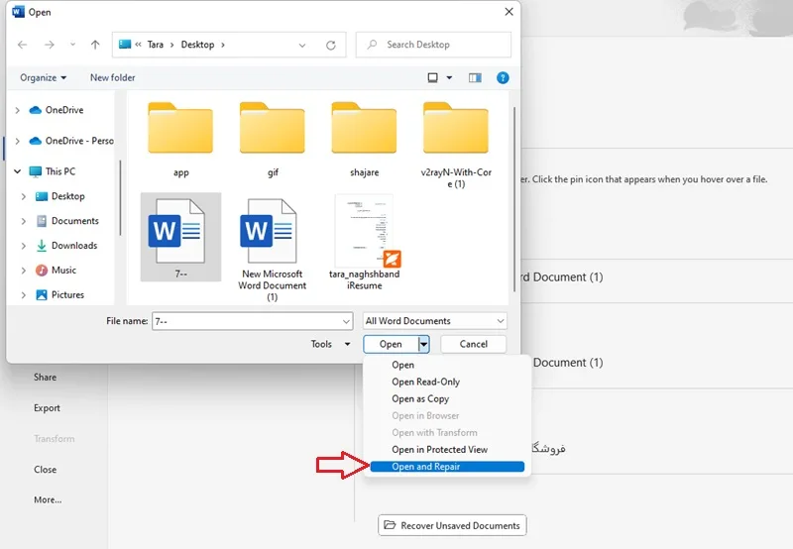Expand the OneDrive tree node
Screen dimensions: 793x549
pyautogui.click(x=17, y=110)
